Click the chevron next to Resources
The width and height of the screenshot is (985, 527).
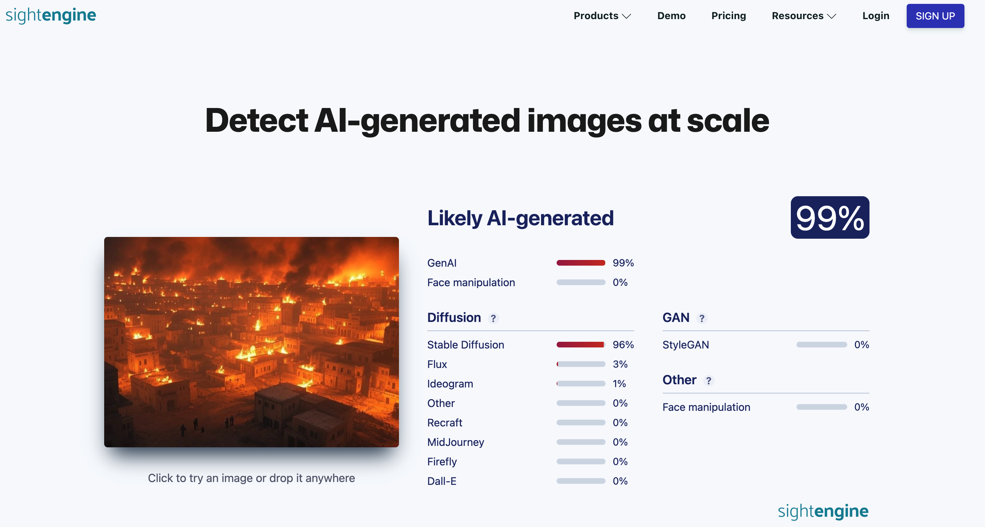point(832,16)
